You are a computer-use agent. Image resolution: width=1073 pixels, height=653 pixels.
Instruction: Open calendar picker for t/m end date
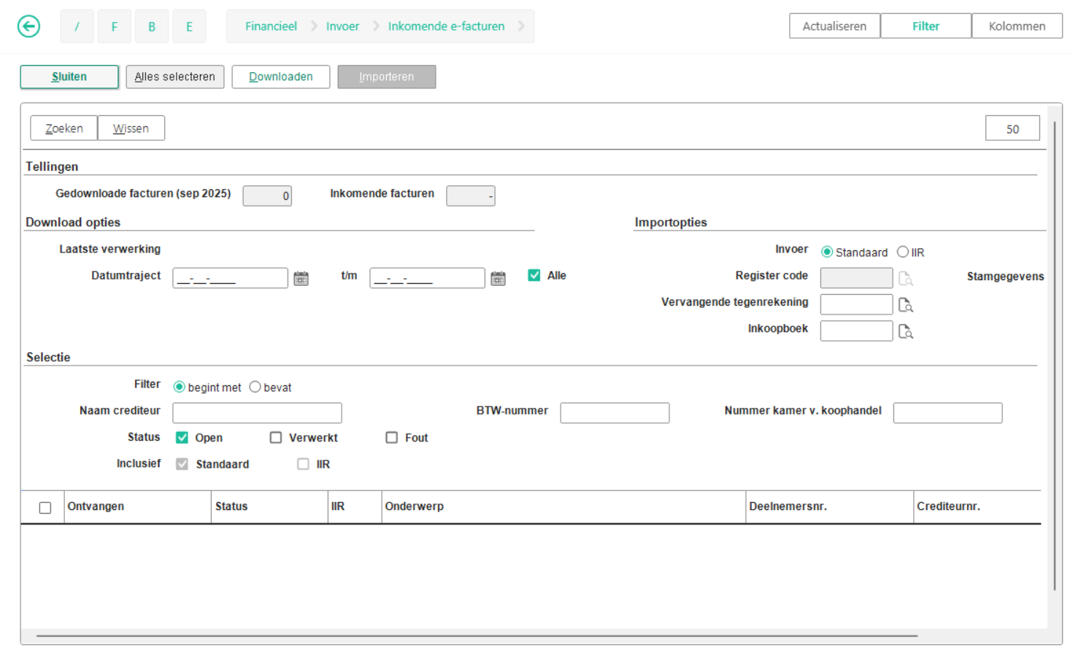[498, 278]
